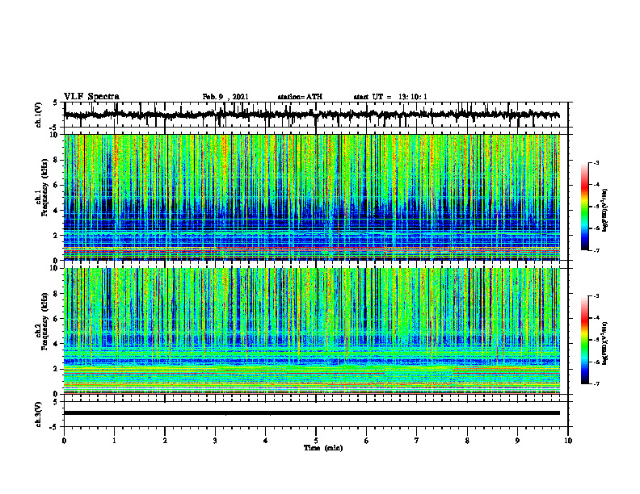This screenshot has width=640, height=494.
Task: Click the "VLF Spectra" plot title
Action: (x=91, y=97)
